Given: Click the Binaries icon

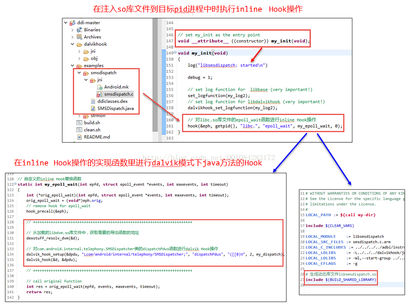Looking at the screenshot, I should coord(79,30).
